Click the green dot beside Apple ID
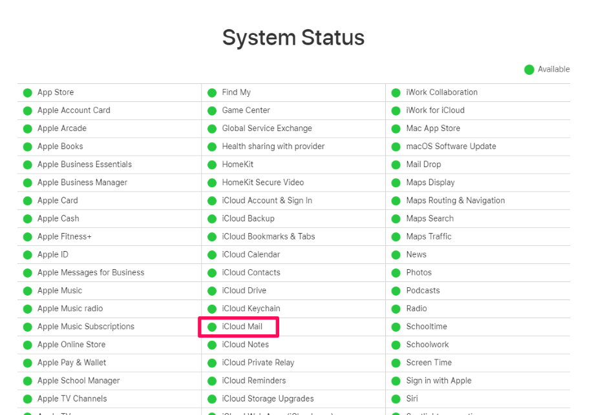Viewport: 594px width, 415px height. 28,255
